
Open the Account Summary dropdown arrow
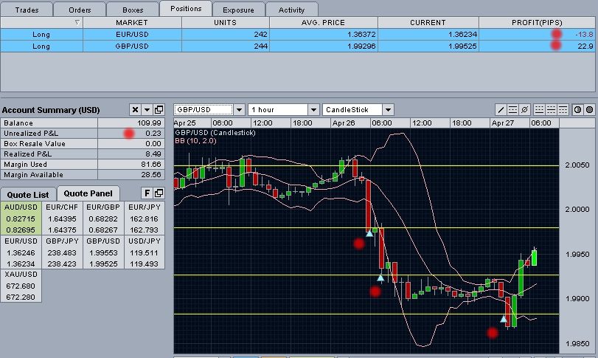pyautogui.click(x=147, y=110)
